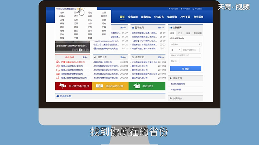Viewport: 259px width, 145px height.
Task: Open the 严重交通违法行为公开公示 link
Action: tap(73, 62)
